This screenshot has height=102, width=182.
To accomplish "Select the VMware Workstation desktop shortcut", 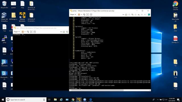I will (22, 17).
